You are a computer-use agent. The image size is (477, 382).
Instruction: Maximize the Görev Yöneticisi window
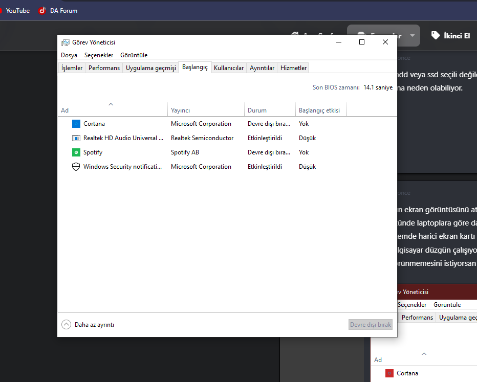(x=362, y=42)
